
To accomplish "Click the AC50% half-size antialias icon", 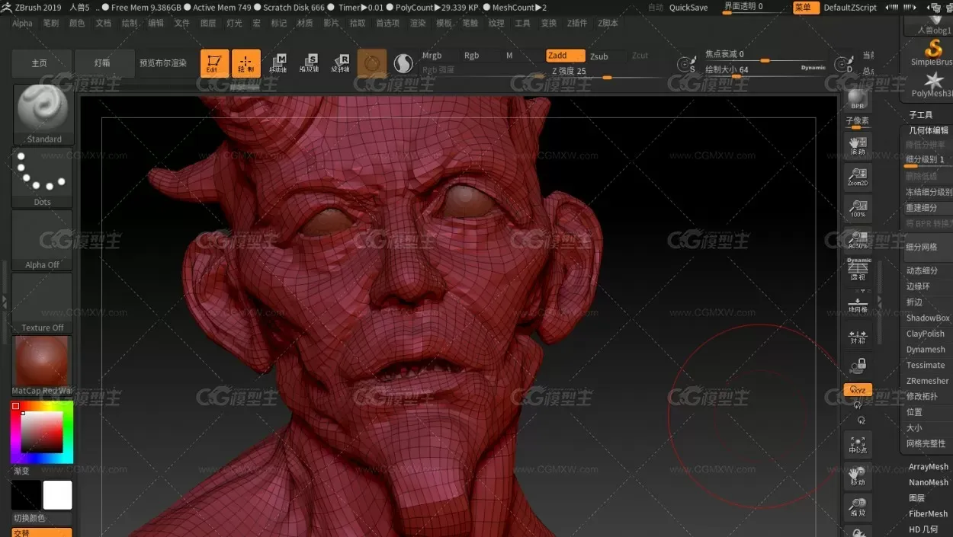I will click(858, 240).
